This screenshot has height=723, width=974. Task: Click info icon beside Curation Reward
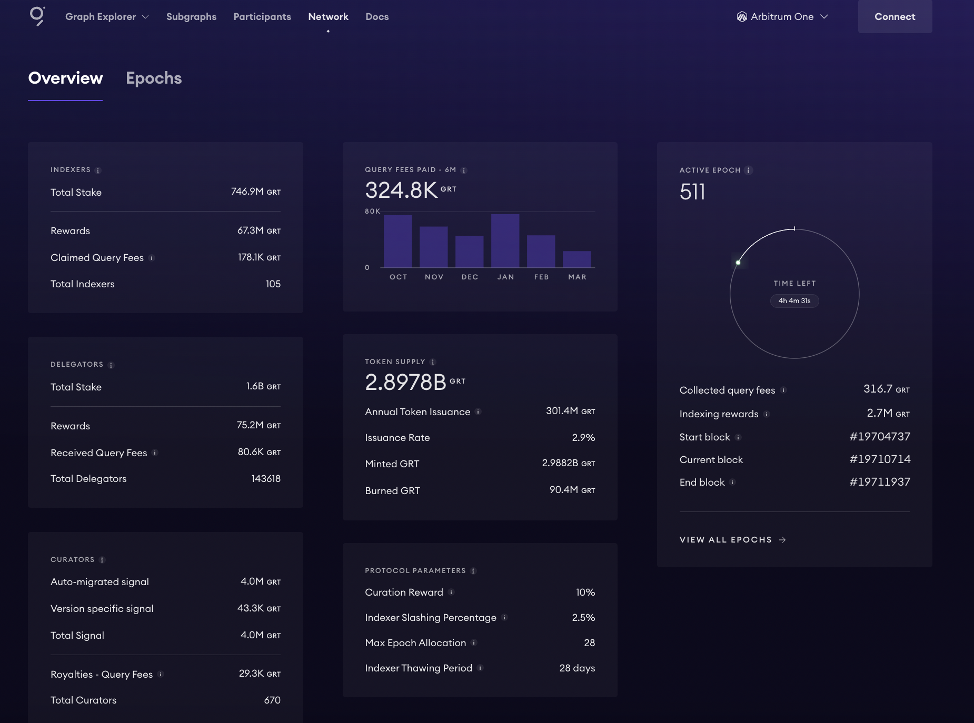click(451, 593)
